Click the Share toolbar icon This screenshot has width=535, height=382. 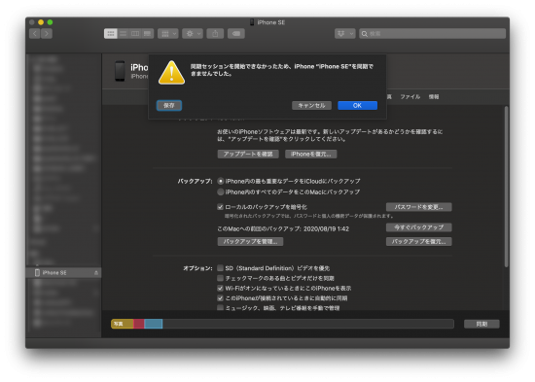(x=215, y=33)
